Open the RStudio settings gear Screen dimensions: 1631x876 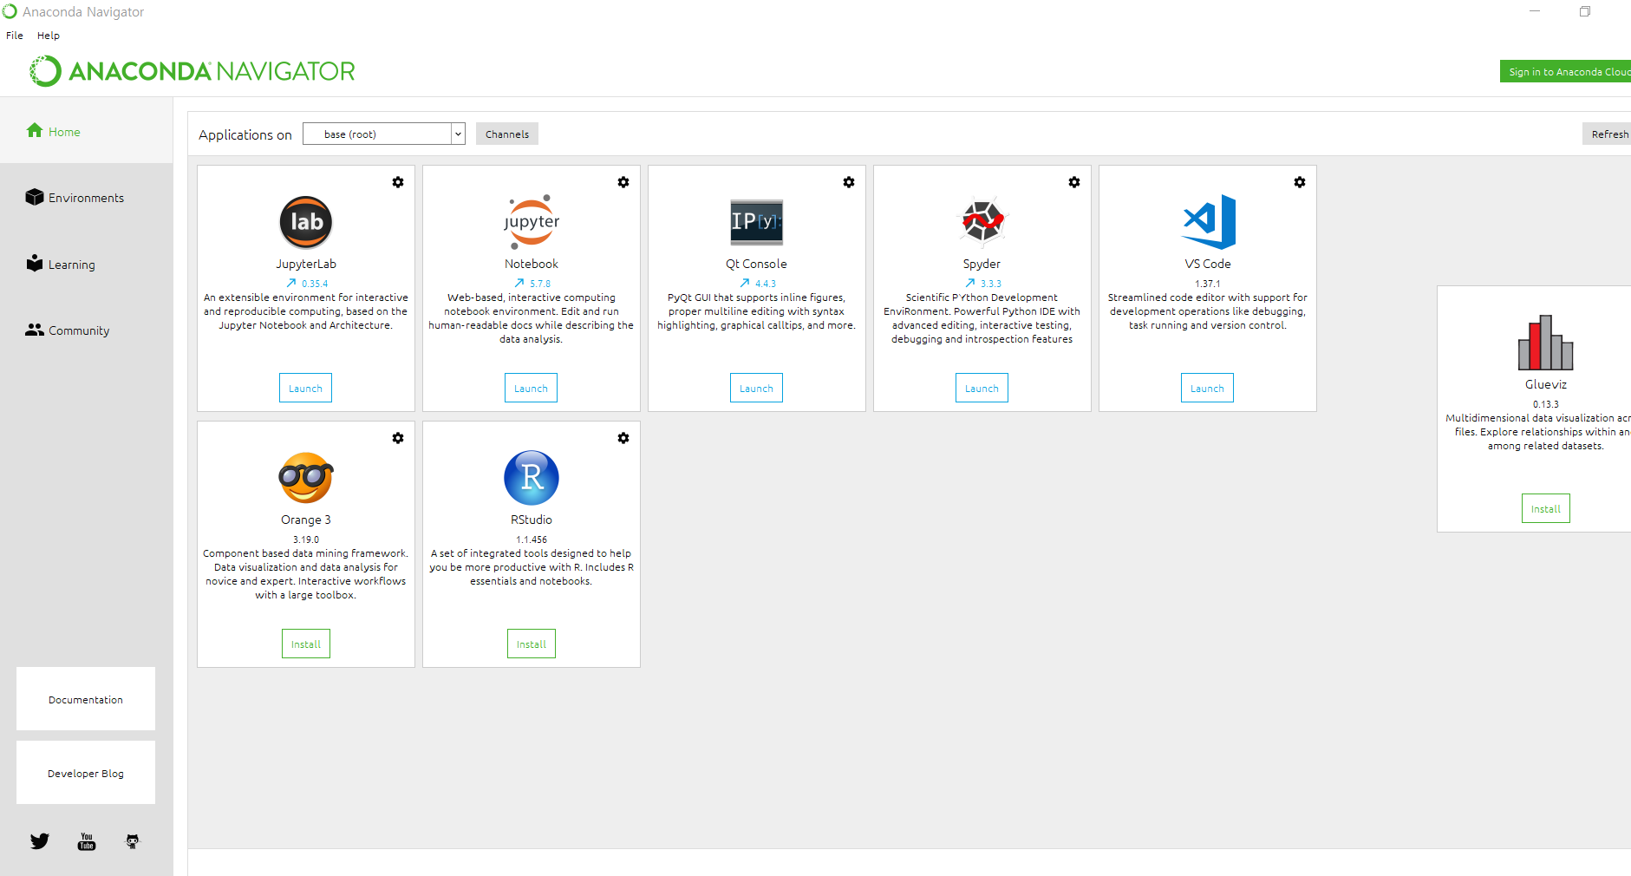point(623,438)
